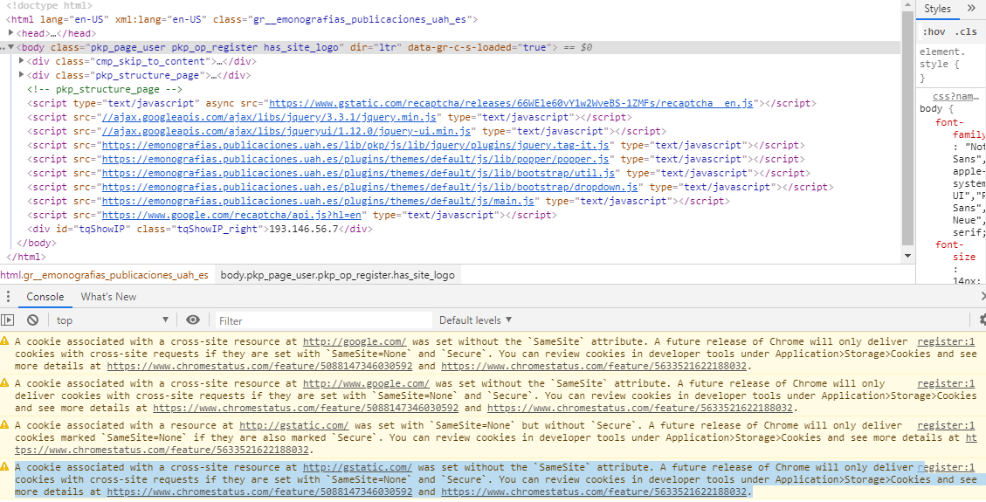
Task: Select the closing body tag line
Action: [37, 244]
